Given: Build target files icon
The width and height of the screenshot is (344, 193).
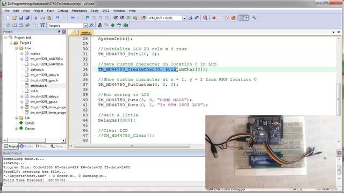Looking at the screenshot, I should [15, 25].
